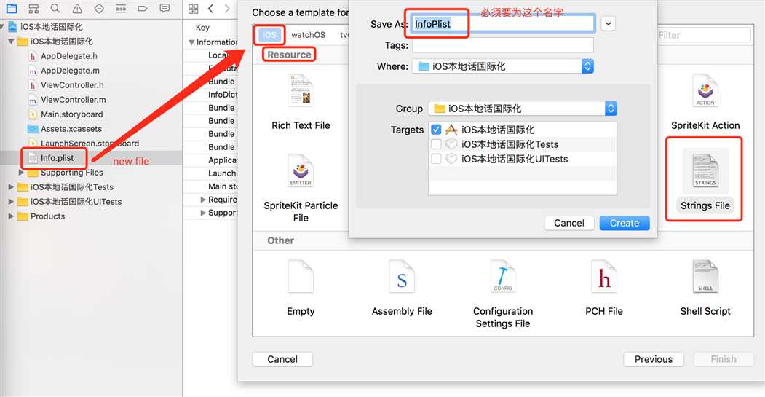This screenshot has width=765, height=397.
Task: Open the Find navigator magnifier icon
Action: 55,8
